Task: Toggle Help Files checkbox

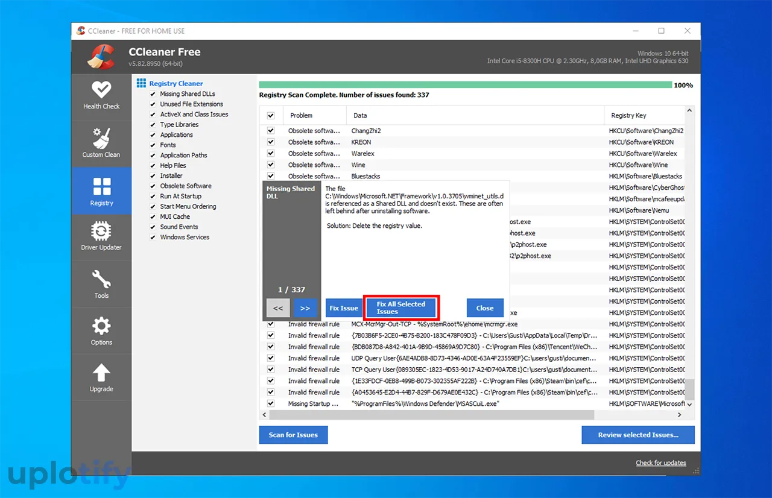Action: tap(153, 166)
